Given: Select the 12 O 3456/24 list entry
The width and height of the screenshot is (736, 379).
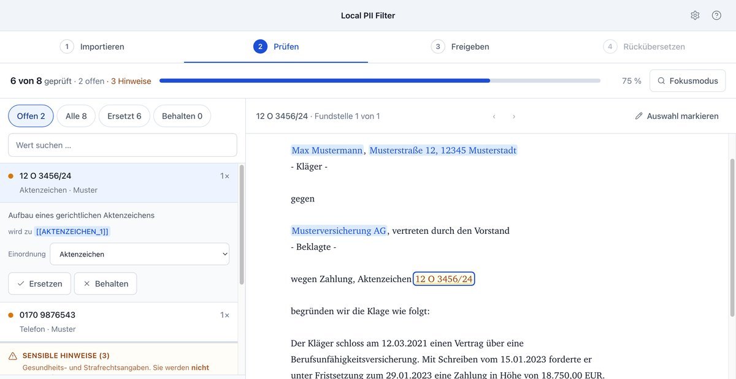Looking at the screenshot, I should [x=119, y=182].
